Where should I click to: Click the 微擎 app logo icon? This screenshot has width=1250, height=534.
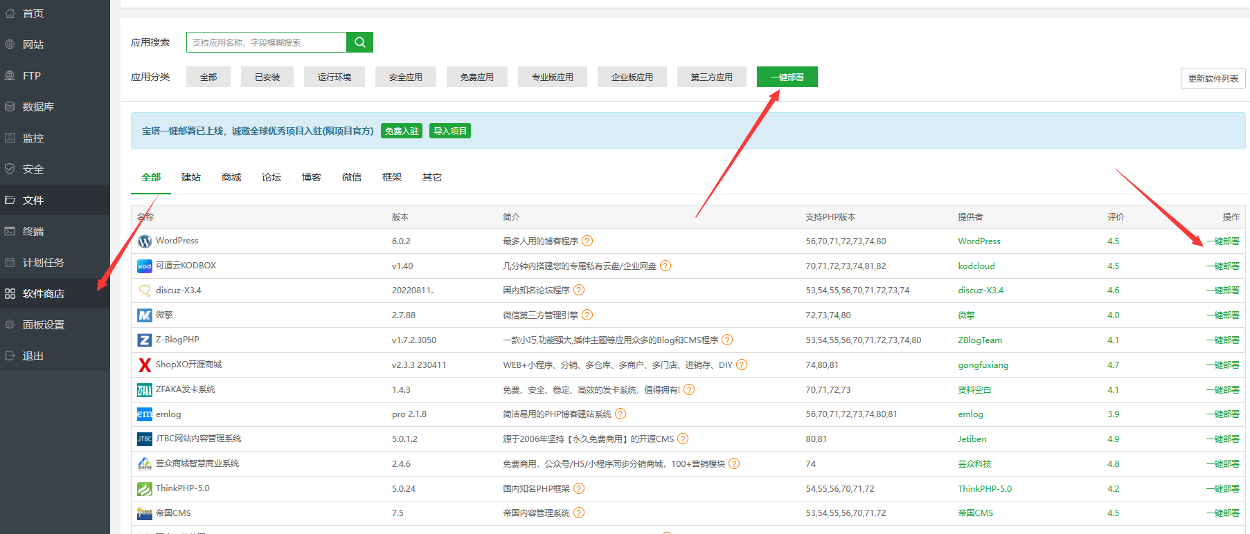[x=145, y=315]
